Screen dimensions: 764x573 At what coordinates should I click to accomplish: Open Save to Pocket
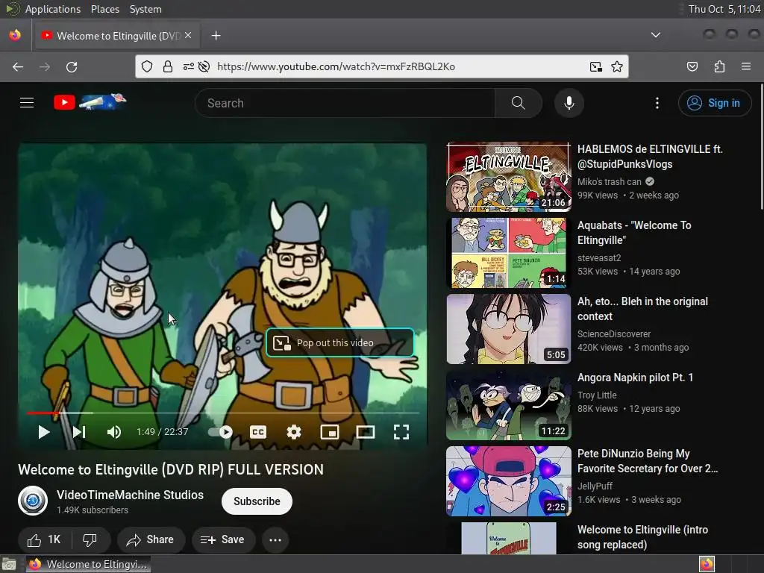pyautogui.click(x=692, y=66)
